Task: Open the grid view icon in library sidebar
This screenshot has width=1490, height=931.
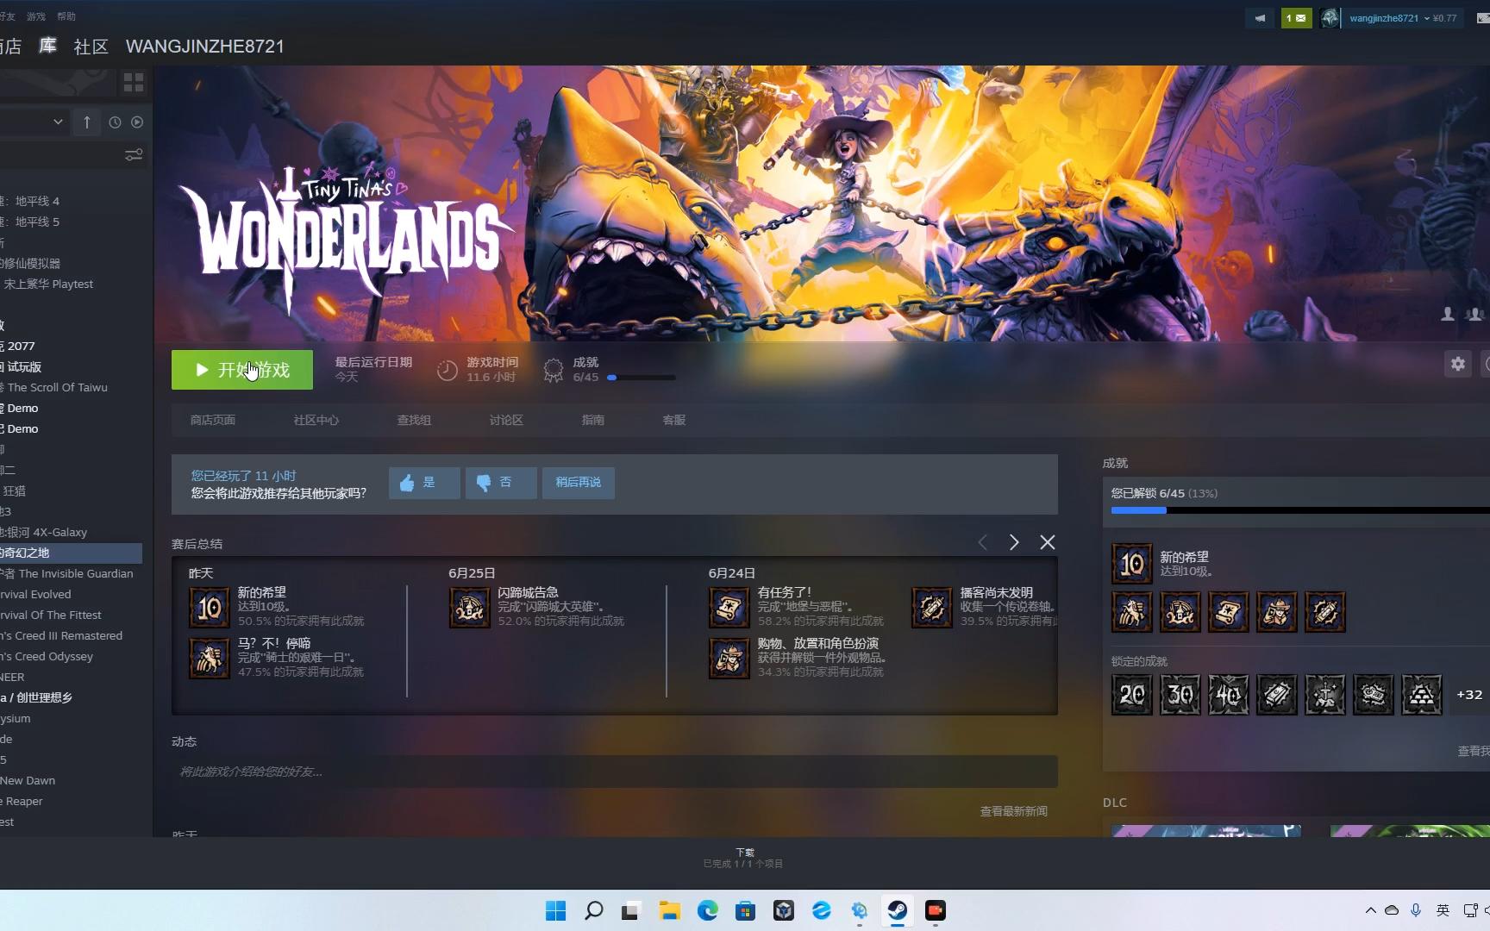Action: pos(134,82)
